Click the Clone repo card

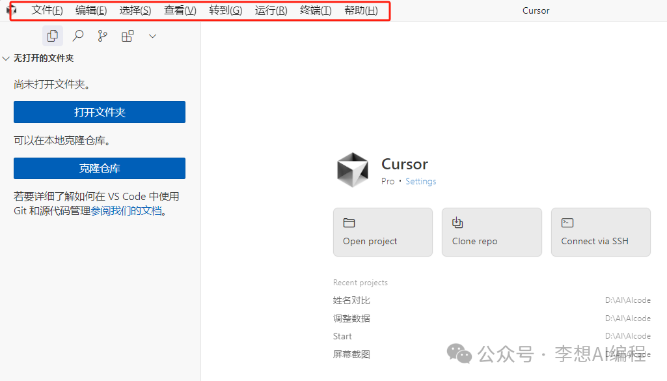[492, 232]
